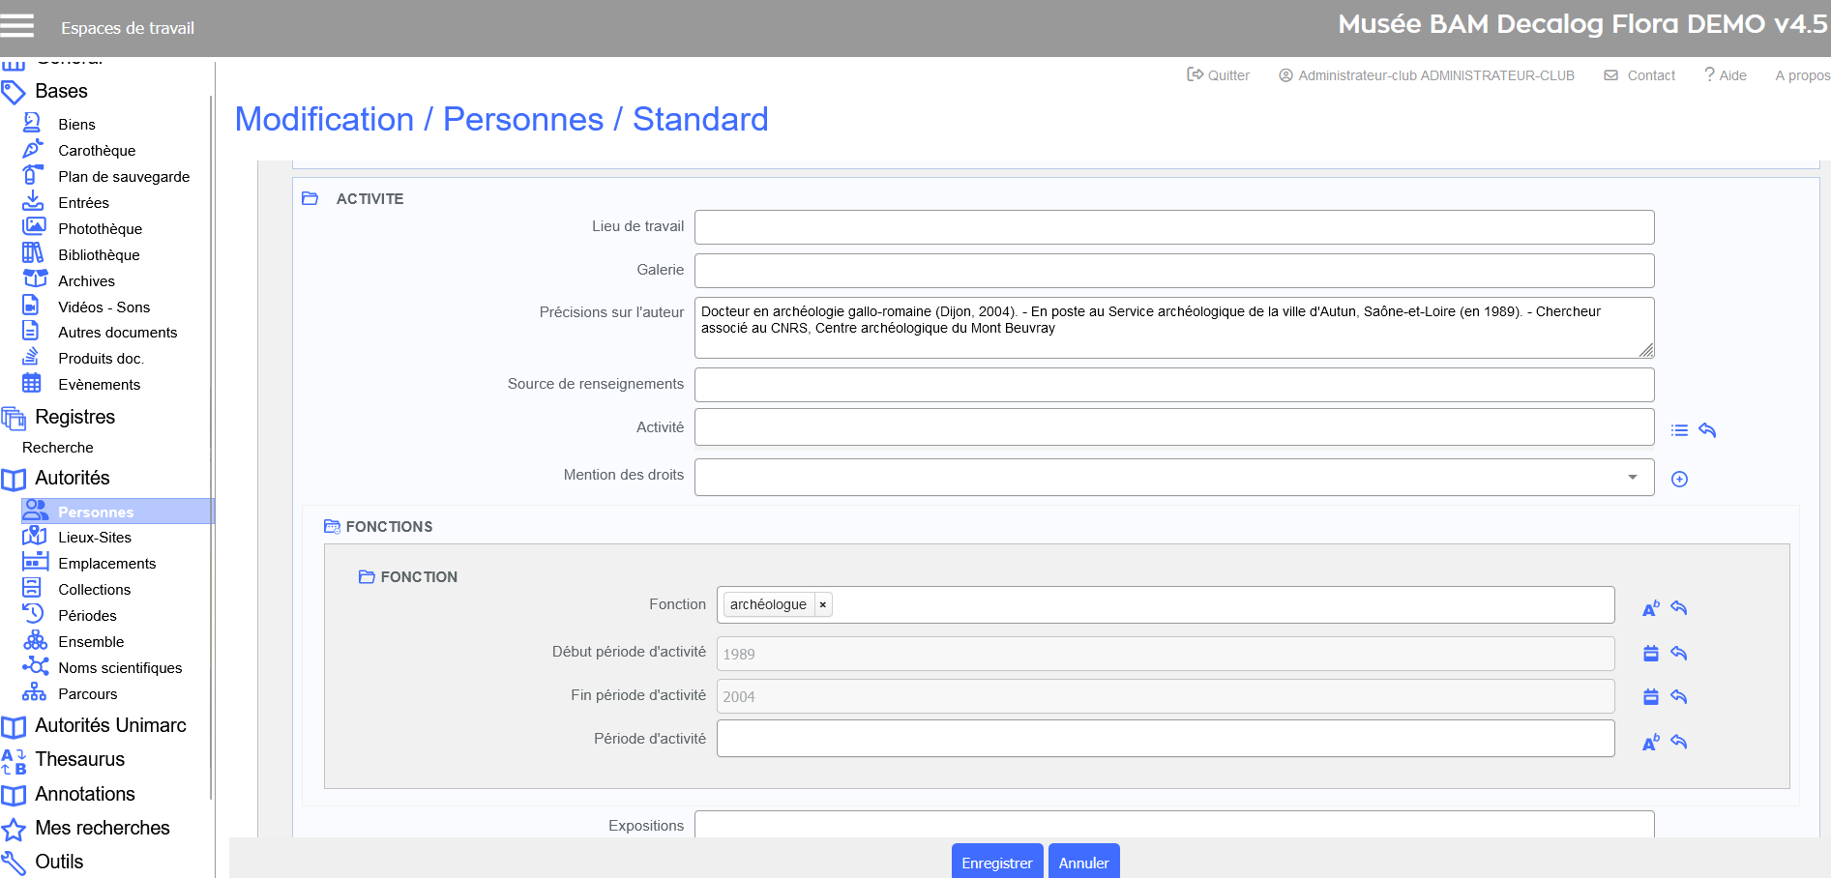Open the Thesaurus menu section

tap(79, 759)
